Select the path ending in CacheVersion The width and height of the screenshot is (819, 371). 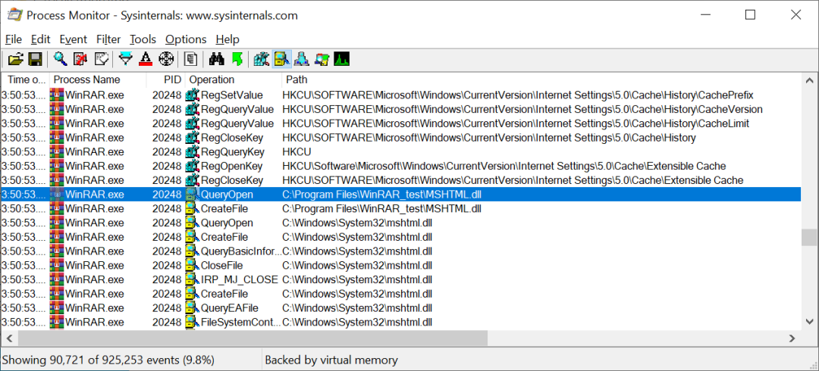point(522,110)
